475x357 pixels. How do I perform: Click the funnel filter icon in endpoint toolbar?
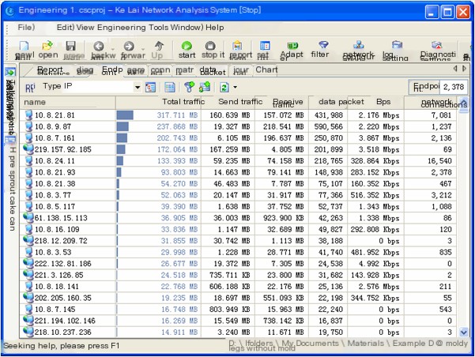pyautogui.click(x=189, y=87)
